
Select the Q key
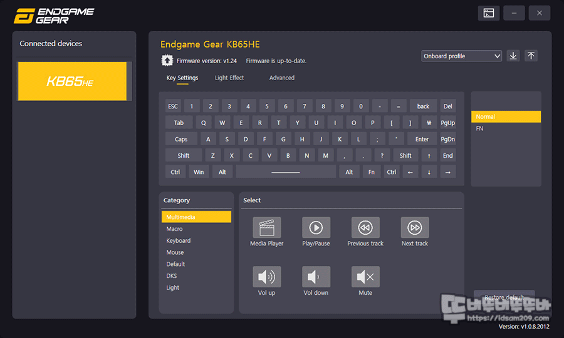tap(204, 123)
